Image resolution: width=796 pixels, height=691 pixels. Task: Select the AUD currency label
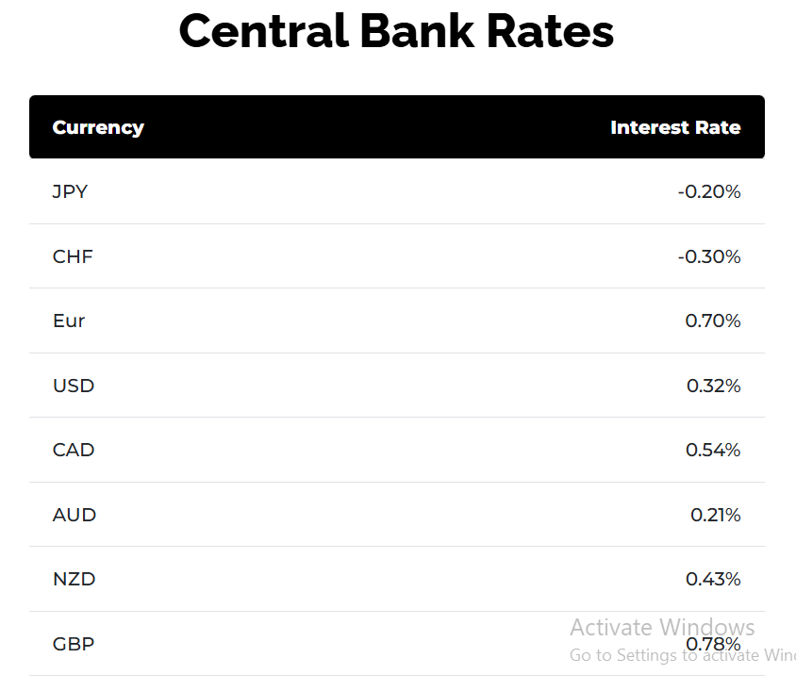pyautogui.click(x=75, y=515)
